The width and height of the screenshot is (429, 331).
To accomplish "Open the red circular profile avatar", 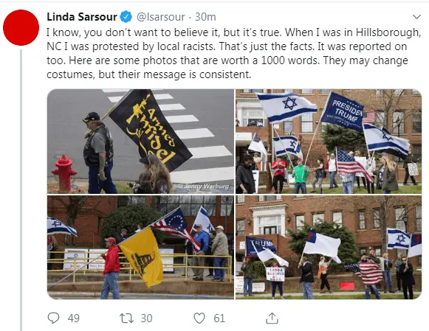I will point(21,27).
